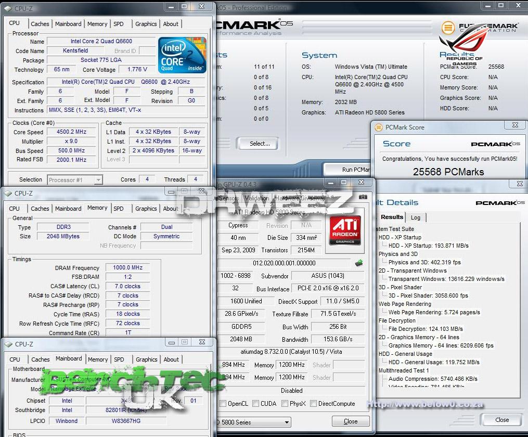Take GPU-Z screenshot with camera icon
The width and height of the screenshot is (528, 437).
click(363, 197)
